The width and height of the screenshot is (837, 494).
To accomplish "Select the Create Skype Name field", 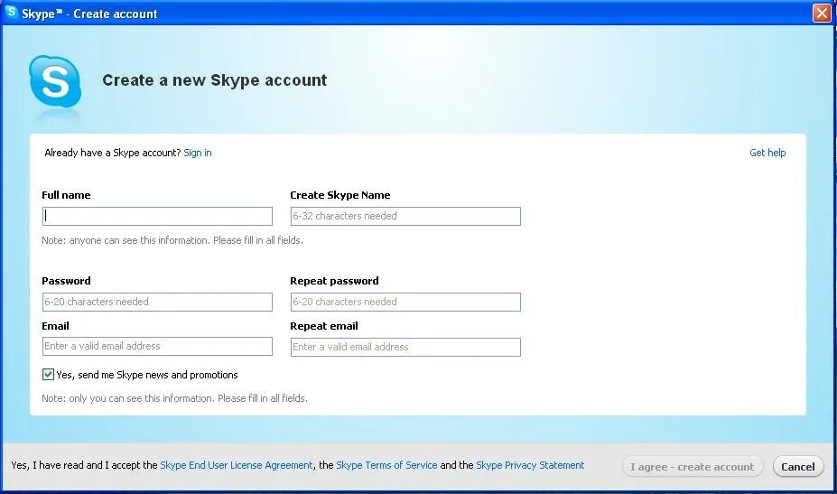I will click(x=405, y=216).
